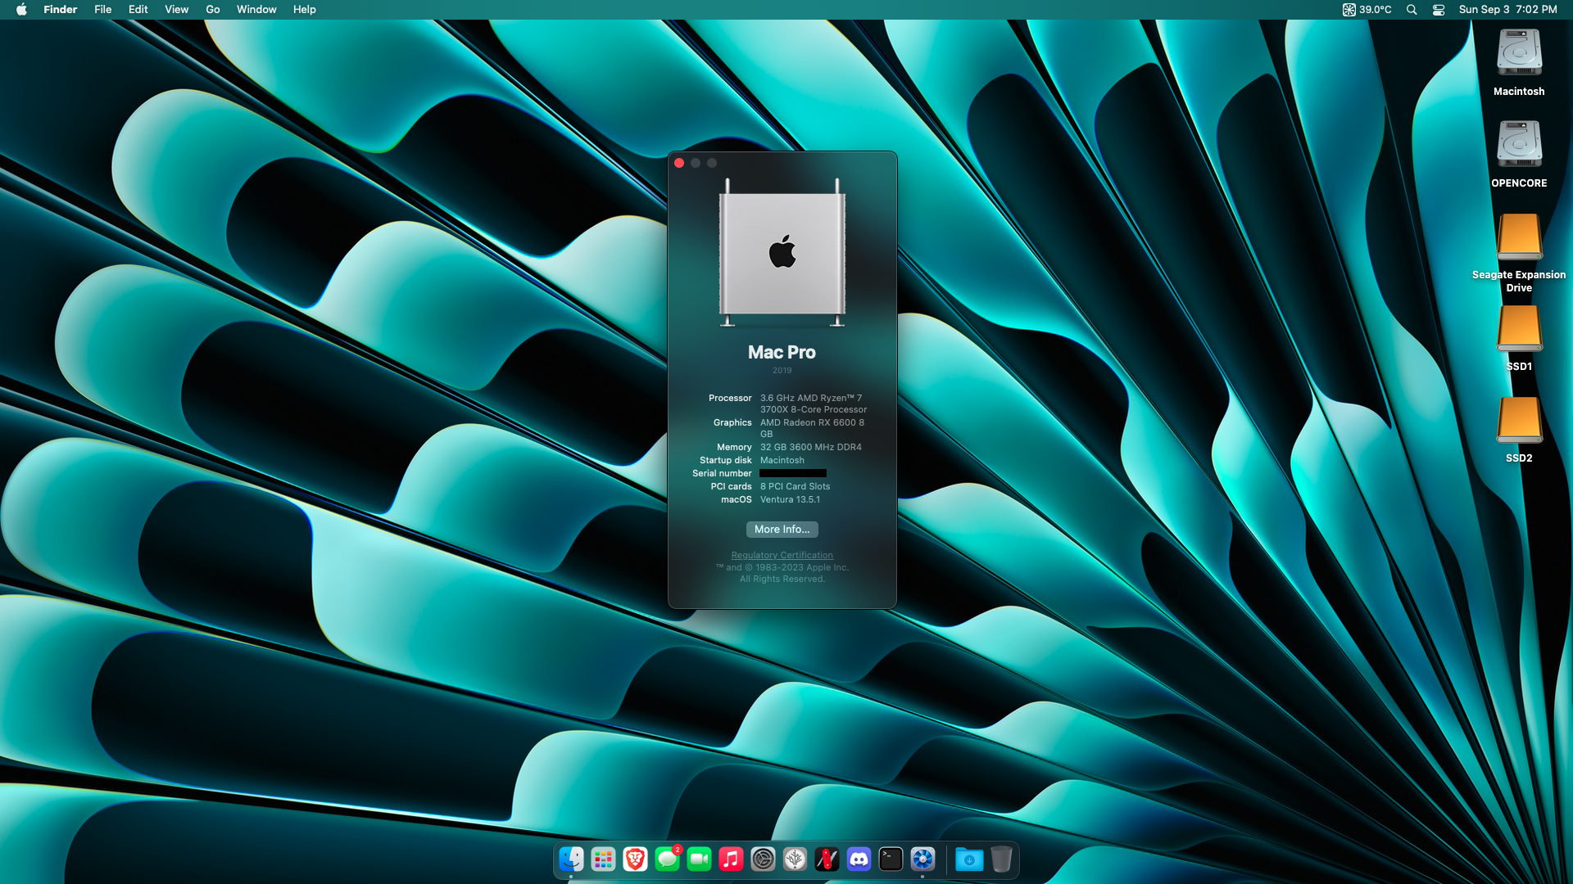The image size is (1573, 884).
Task: Select the Macintosh drive on desktop
Action: (1519, 54)
